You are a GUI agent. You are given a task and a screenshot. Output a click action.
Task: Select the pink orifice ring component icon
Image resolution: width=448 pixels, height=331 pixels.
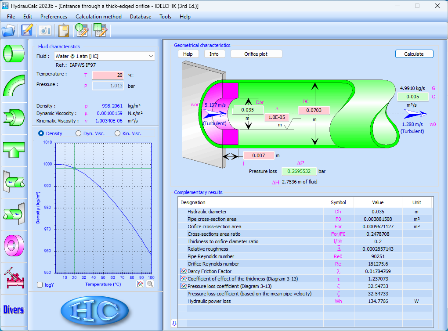pyautogui.click(x=14, y=245)
